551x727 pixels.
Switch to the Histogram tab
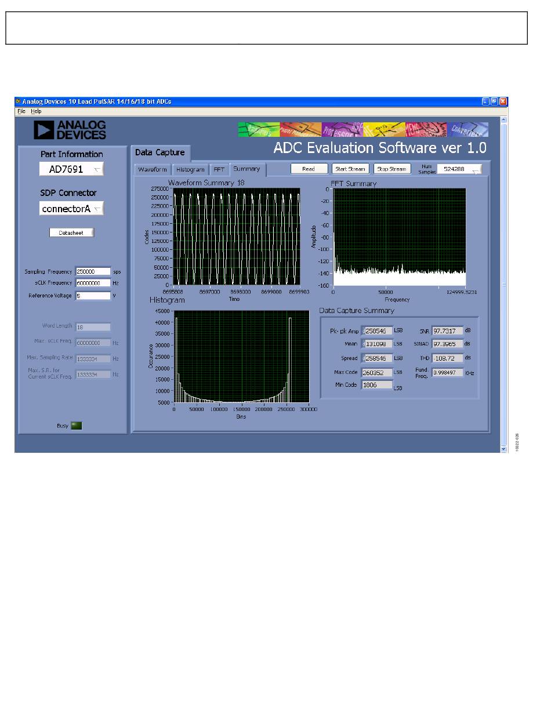click(190, 169)
